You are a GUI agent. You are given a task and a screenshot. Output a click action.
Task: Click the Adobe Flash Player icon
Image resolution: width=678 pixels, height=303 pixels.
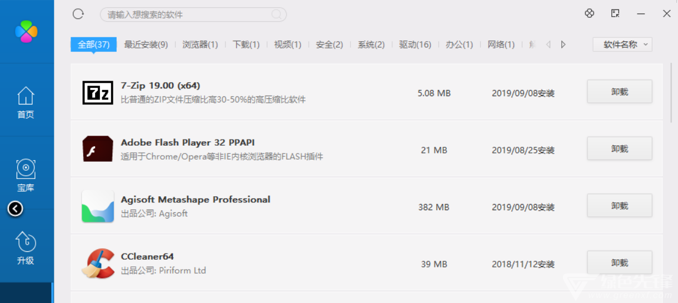98,149
